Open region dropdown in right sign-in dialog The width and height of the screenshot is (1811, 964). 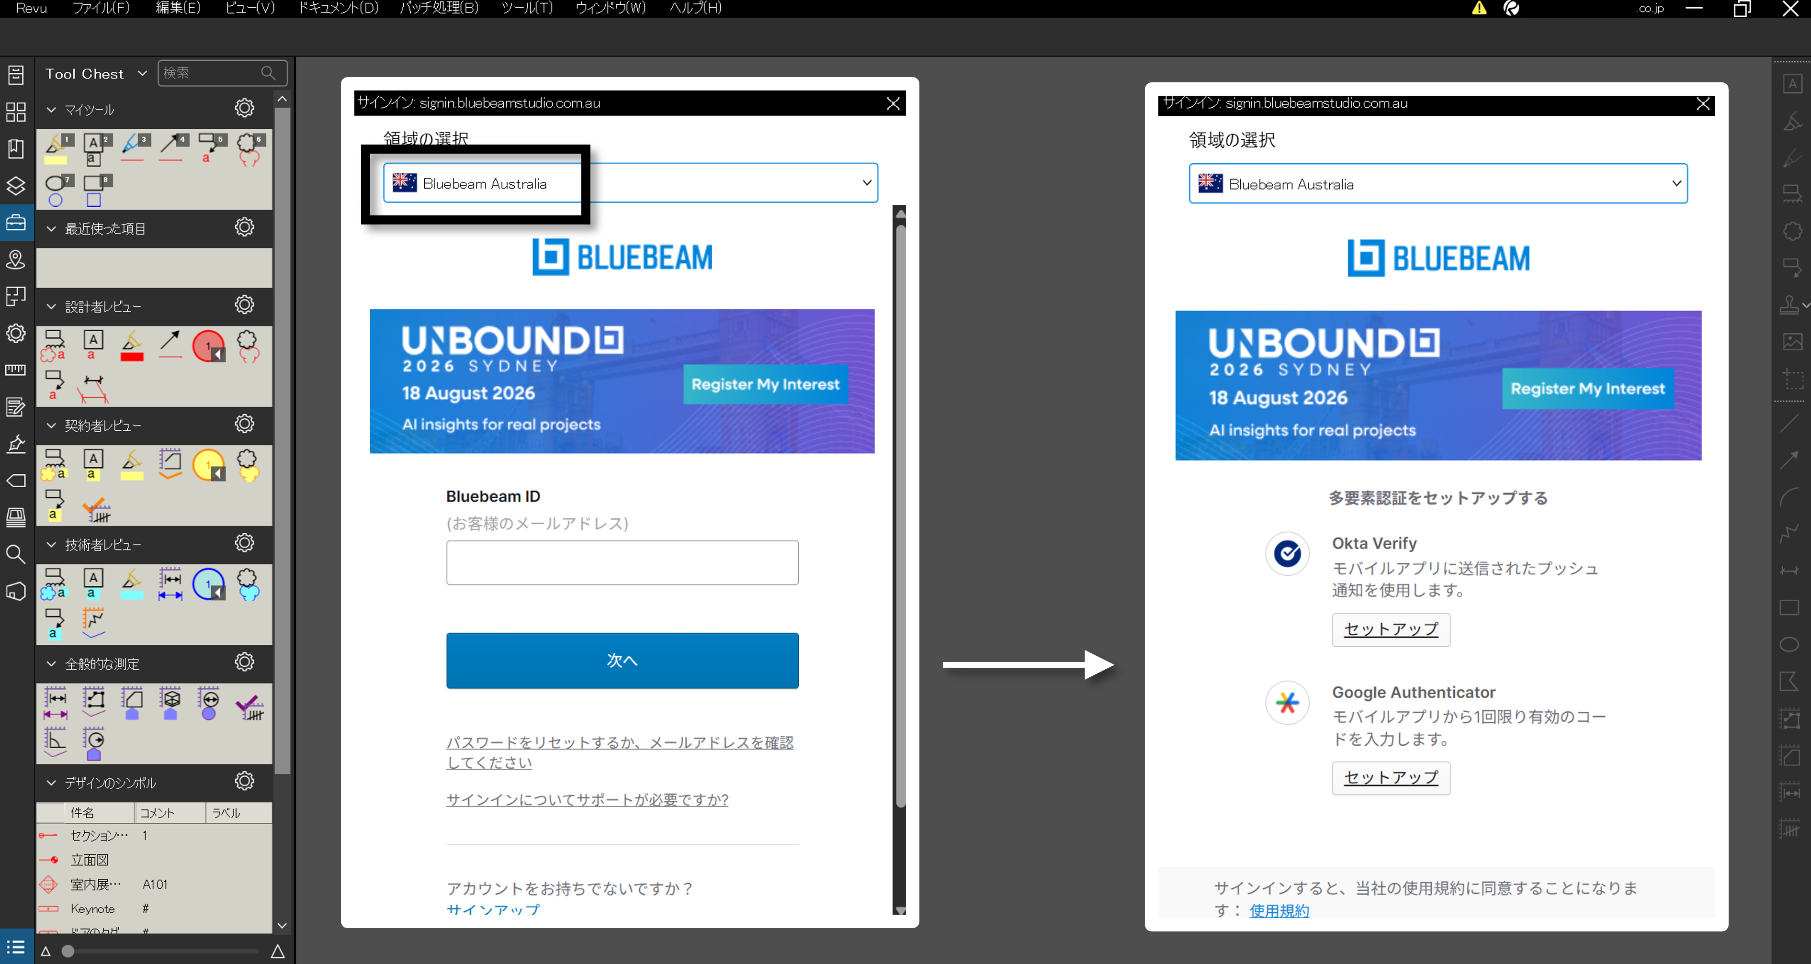pyautogui.click(x=1437, y=183)
